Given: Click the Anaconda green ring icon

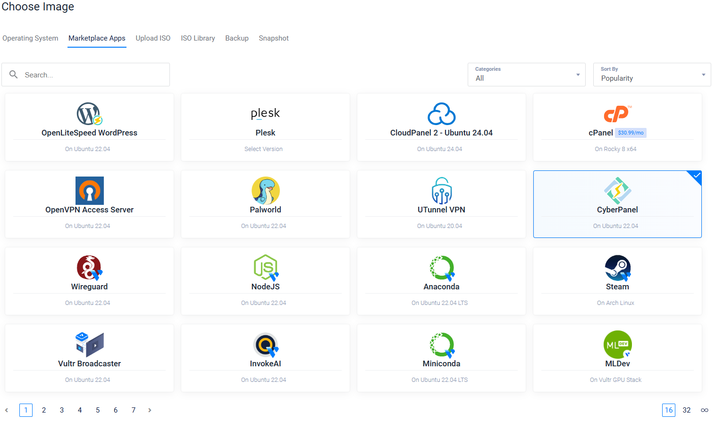Looking at the screenshot, I should click(442, 268).
